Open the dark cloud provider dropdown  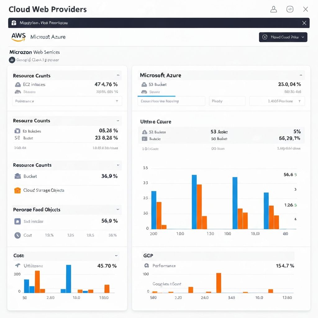tap(283, 37)
